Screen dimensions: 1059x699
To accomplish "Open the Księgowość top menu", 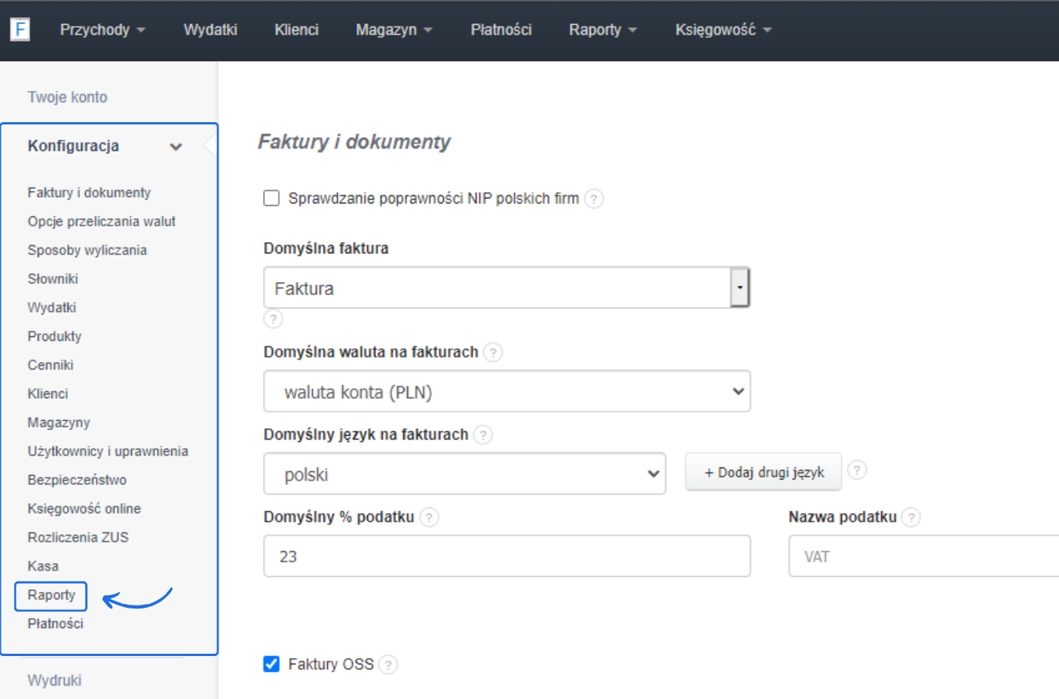I will click(x=723, y=30).
